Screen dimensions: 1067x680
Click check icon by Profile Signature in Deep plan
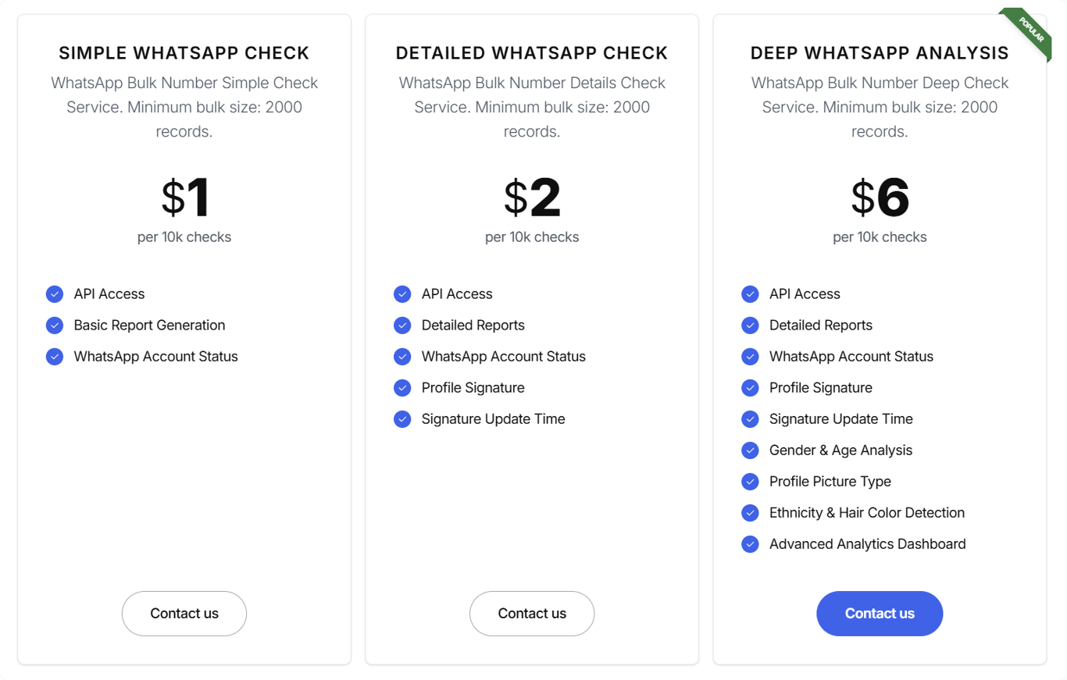tap(750, 388)
